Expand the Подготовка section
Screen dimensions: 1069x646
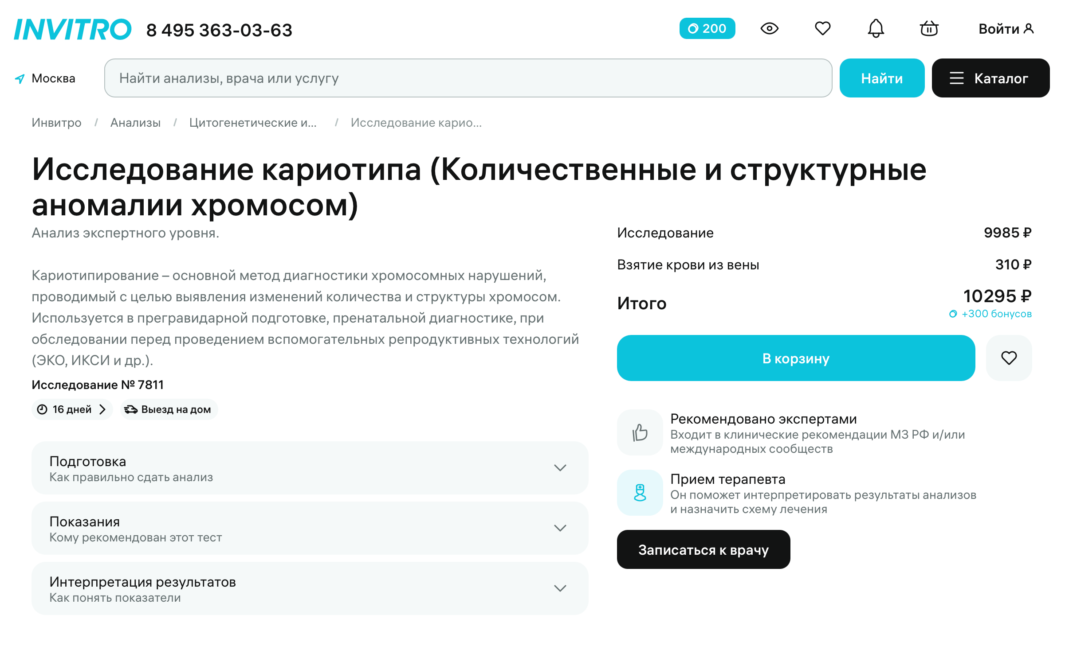click(x=310, y=468)
